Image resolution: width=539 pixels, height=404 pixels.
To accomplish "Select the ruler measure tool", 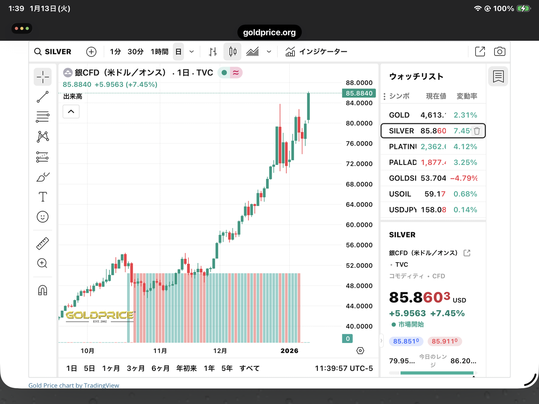I will (43, 243).
